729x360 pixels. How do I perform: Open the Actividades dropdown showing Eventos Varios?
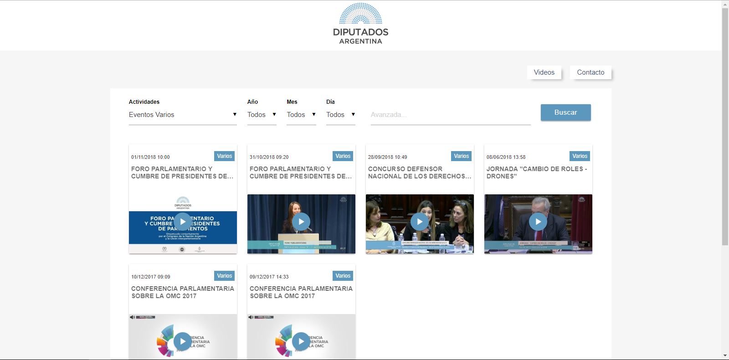(x=183, y=115)
